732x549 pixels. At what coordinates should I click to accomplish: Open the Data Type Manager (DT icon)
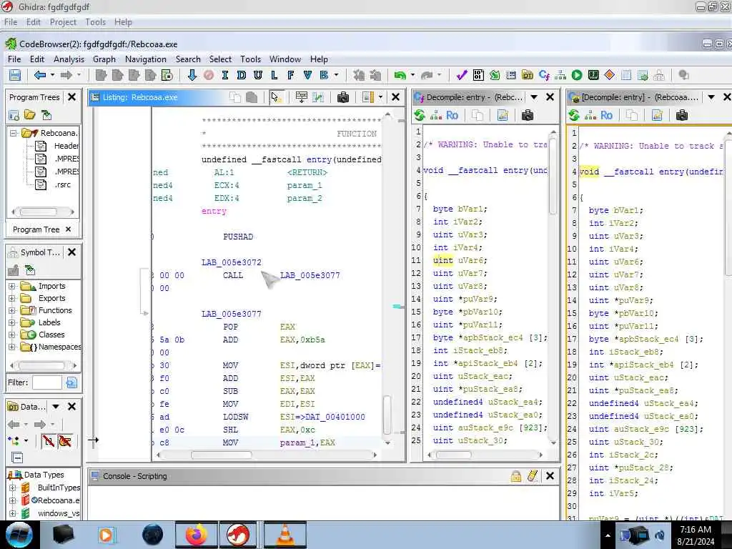pos(528,75)
